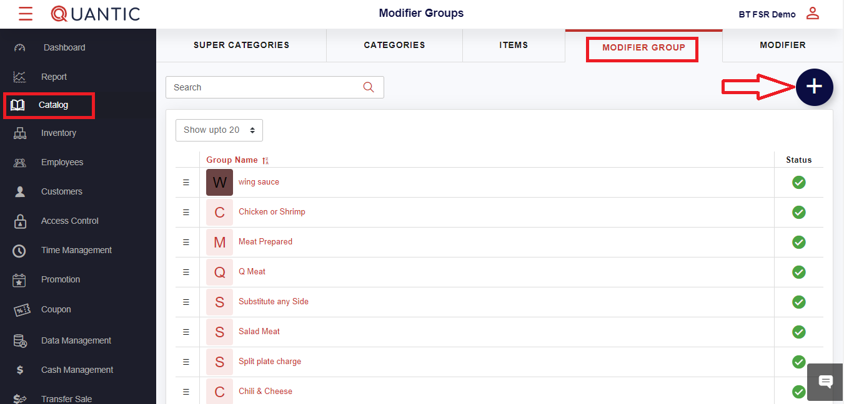
Task: Toggle status of Substitute any Side group
Action: pos(798,302)
